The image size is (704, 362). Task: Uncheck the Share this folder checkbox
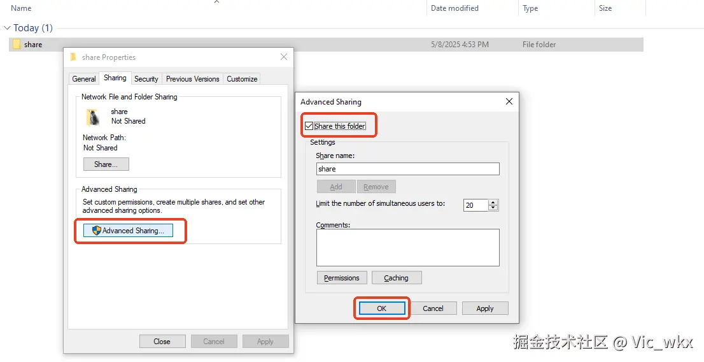309,126
